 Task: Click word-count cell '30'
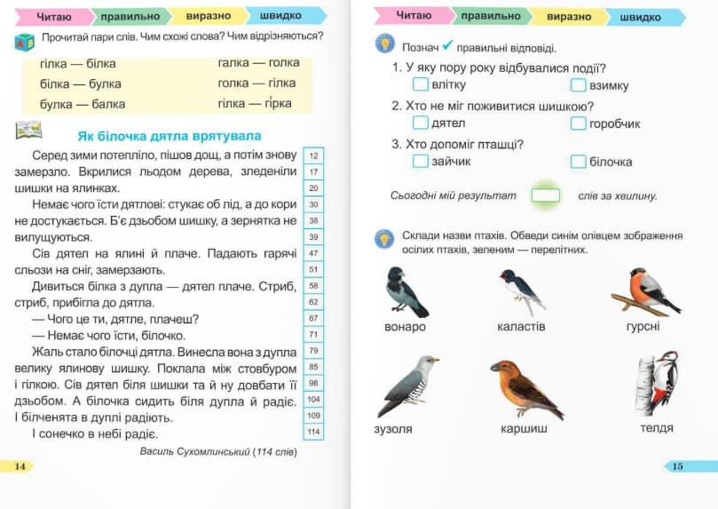[x=313, y=204]
